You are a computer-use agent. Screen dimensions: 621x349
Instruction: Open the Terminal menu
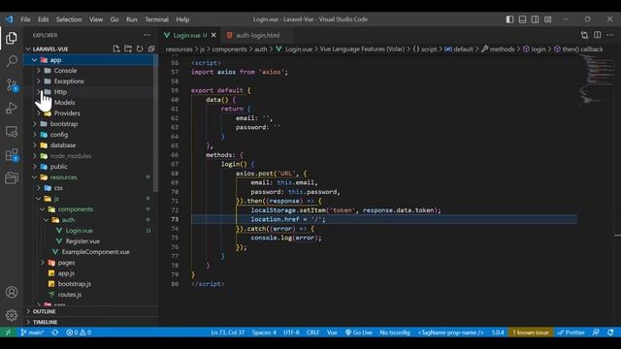156,19
